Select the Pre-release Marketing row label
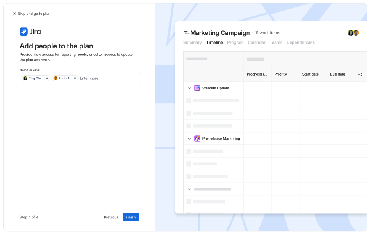The height and width of the screenshot is (236, 373). 221,139
